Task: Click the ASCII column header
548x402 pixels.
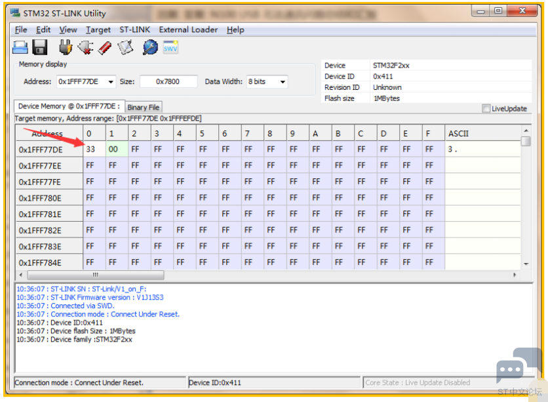Action: (x=482, y=134)
